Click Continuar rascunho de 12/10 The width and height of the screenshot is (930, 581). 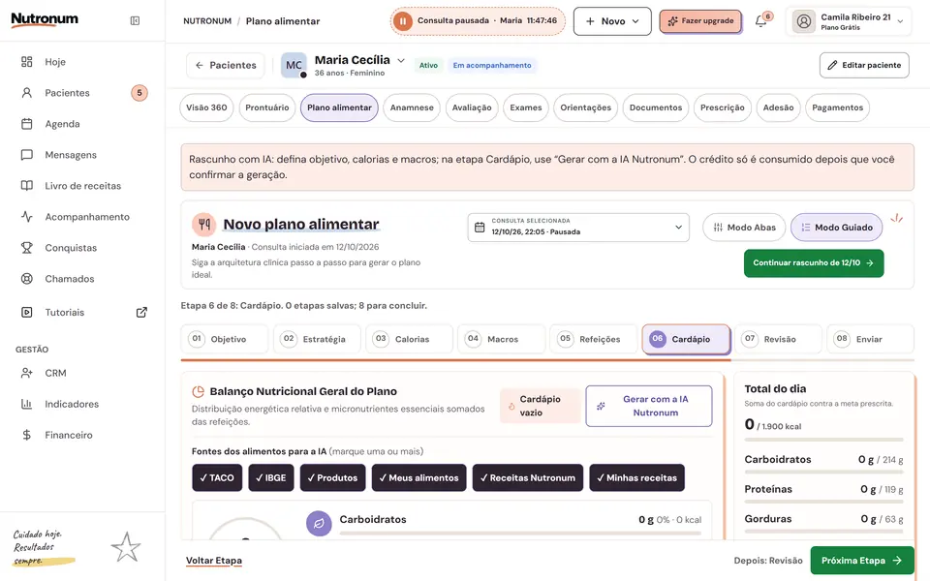pos(814,263)
